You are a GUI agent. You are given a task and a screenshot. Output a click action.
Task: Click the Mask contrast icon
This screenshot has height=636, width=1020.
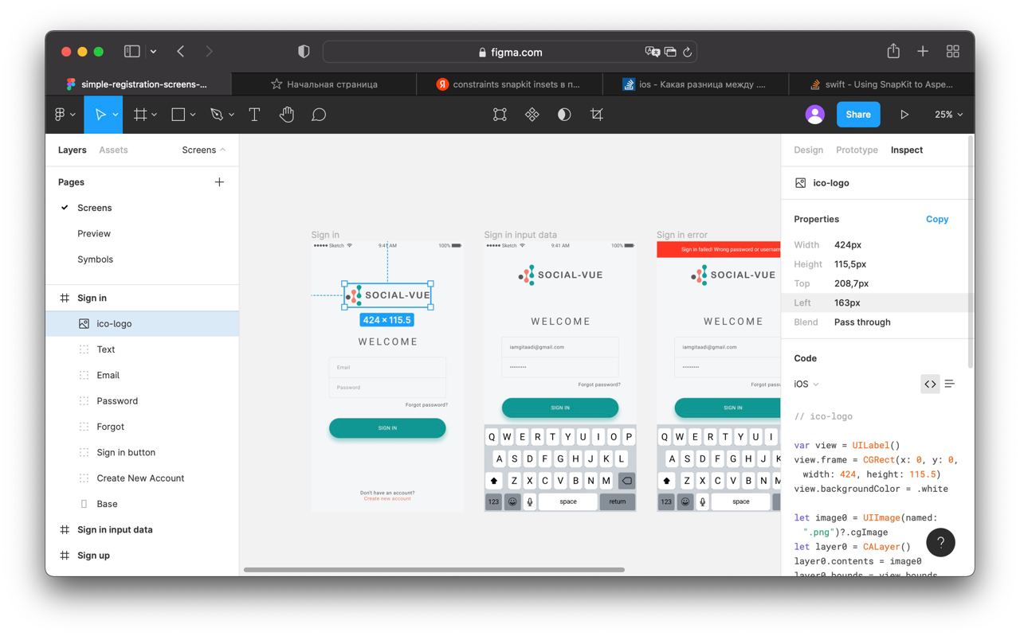(564, 115)
